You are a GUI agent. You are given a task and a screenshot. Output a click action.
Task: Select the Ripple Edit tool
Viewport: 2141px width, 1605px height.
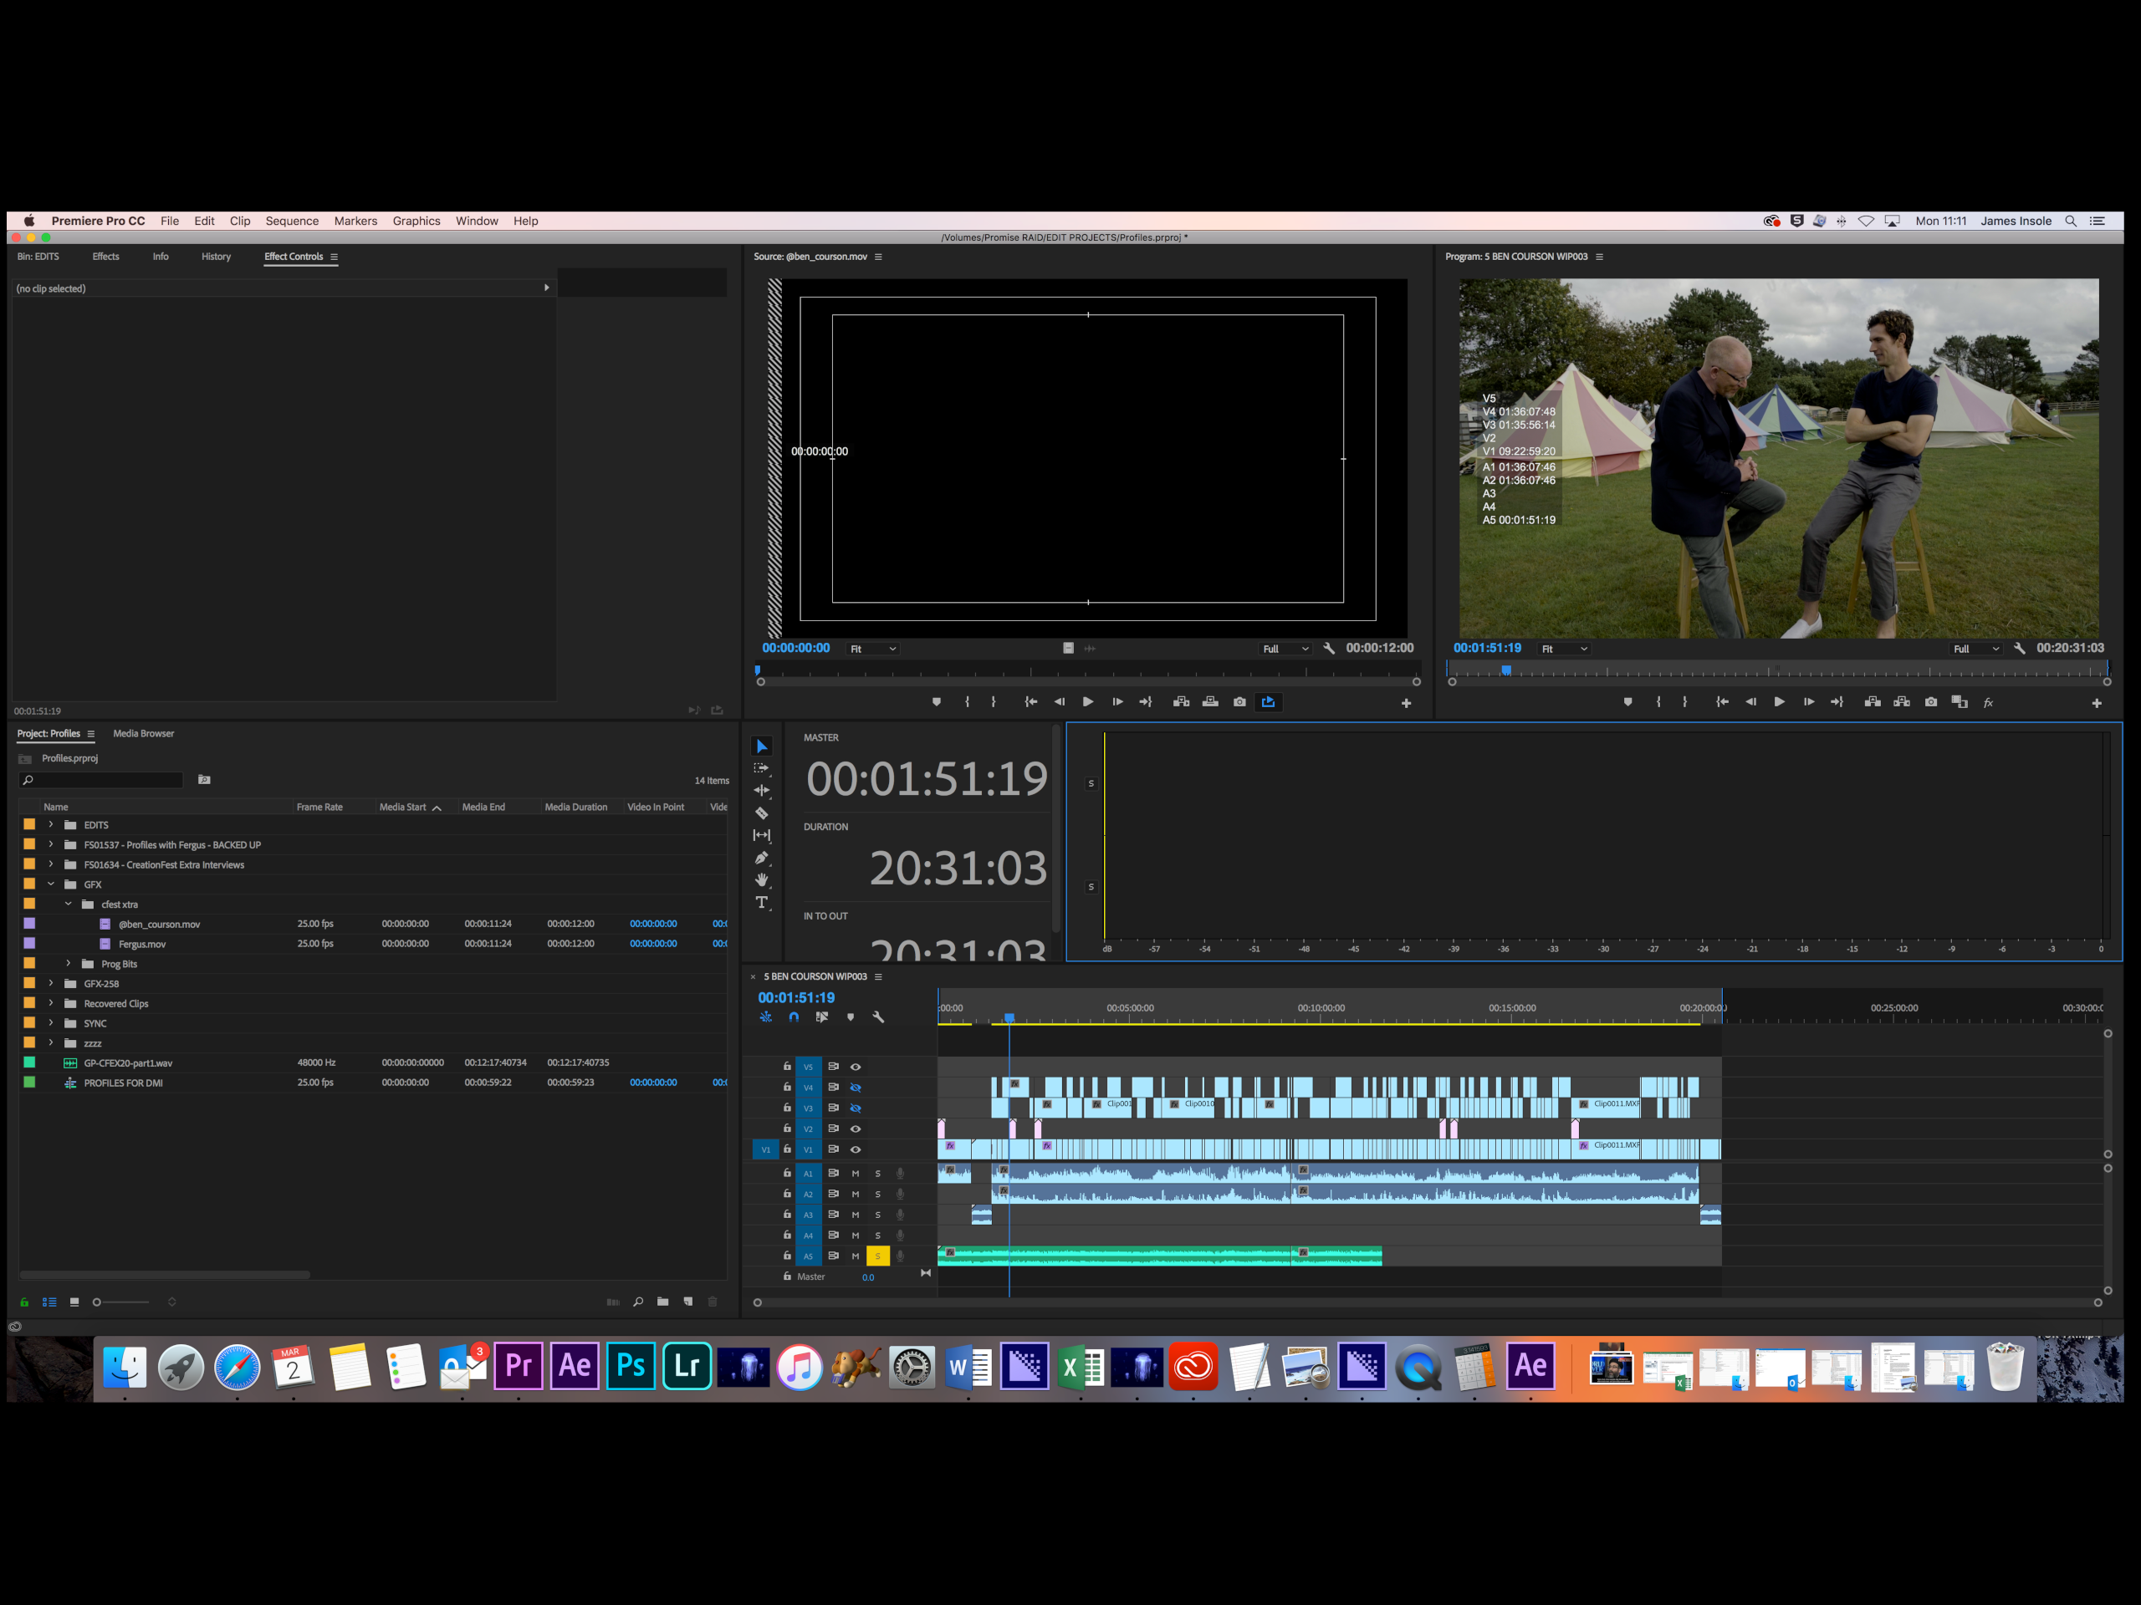tap(762, 791)
